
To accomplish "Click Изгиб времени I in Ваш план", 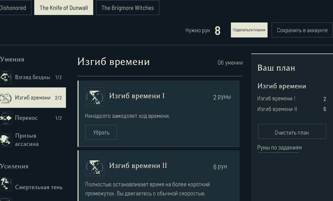I will coord(276,99).
